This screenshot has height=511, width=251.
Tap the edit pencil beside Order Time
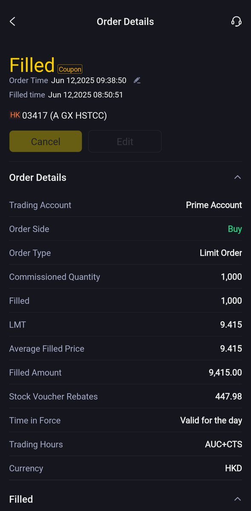(137, 80)
